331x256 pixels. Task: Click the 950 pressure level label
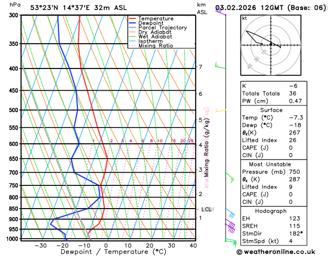point(15,229)
